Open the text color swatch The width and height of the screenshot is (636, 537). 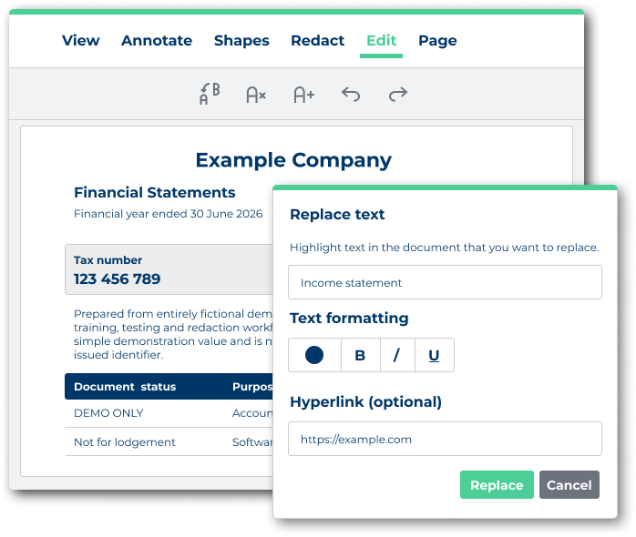[314, 355]
